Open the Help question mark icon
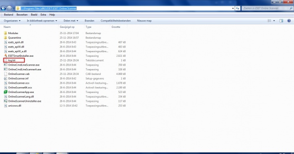294x154 pixels. [x=289, y=21]
